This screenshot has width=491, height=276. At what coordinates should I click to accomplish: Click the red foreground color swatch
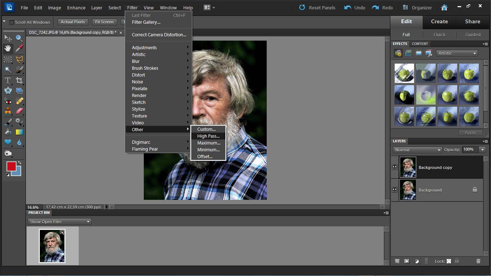pos(11,166)
